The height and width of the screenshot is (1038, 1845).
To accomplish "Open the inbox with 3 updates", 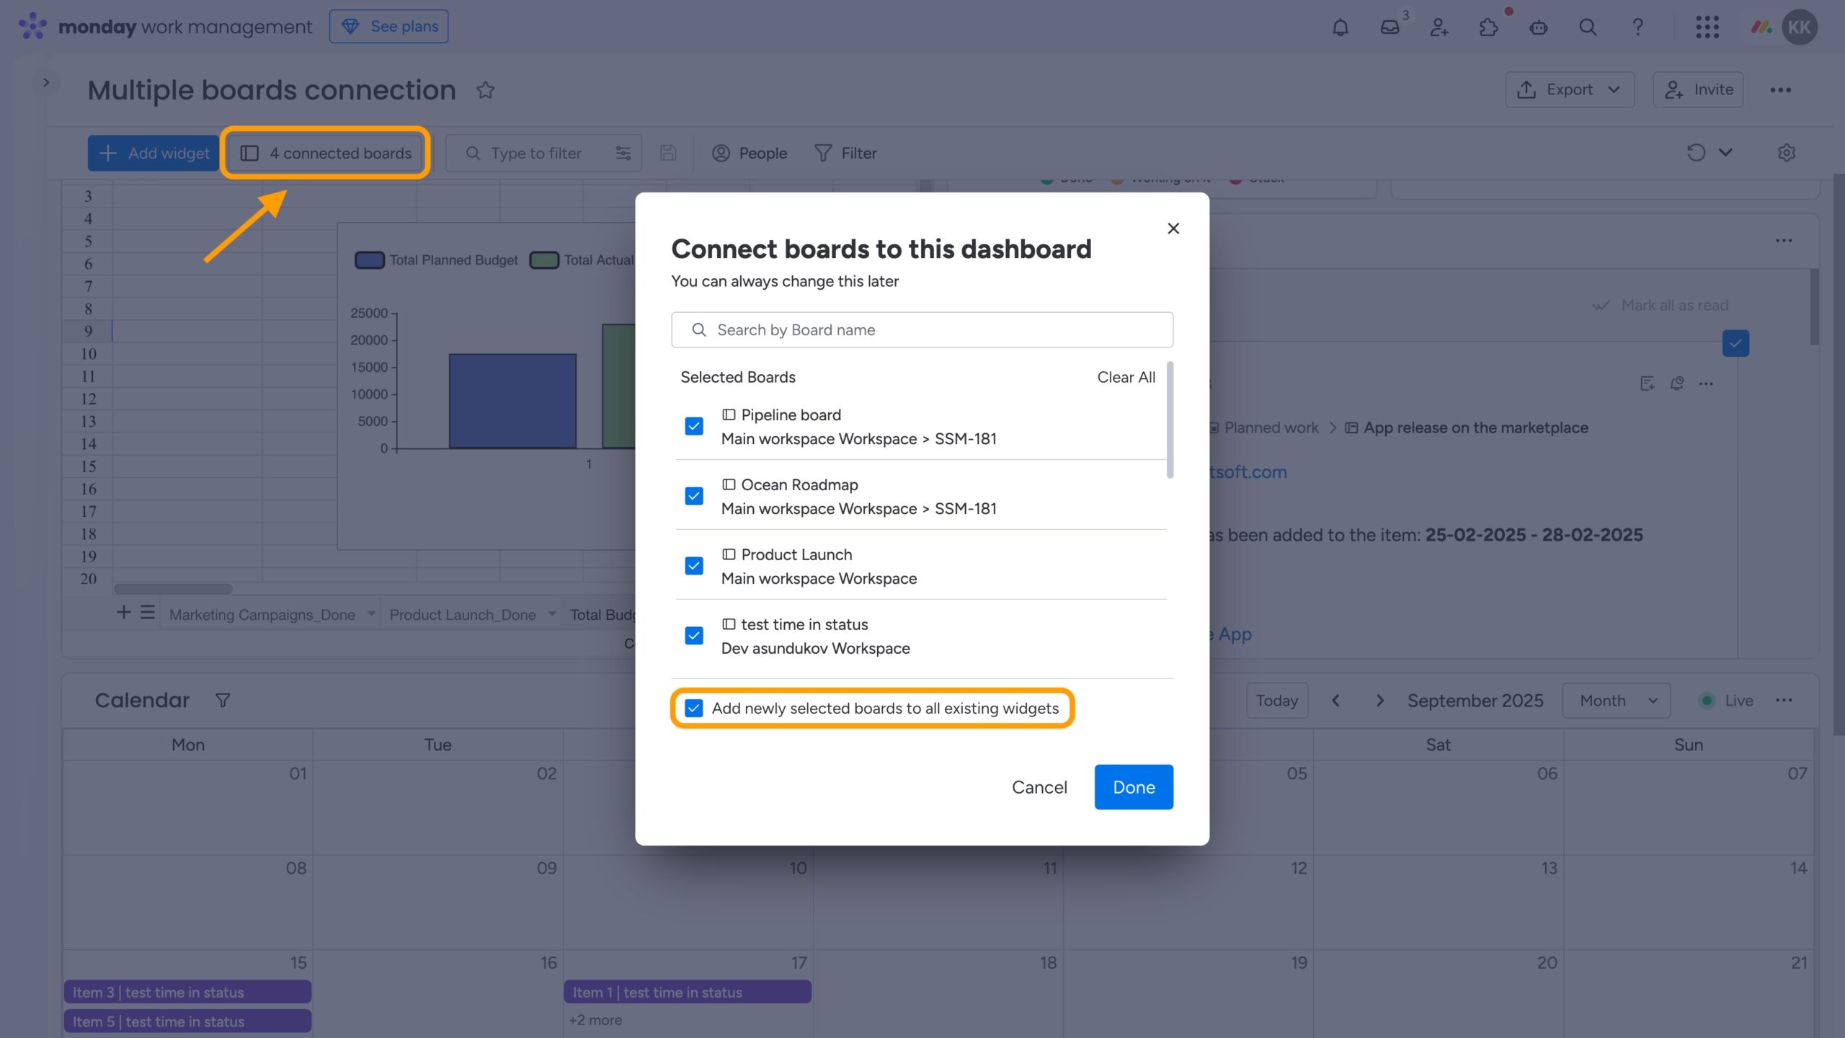I will tap(1390, 27).
